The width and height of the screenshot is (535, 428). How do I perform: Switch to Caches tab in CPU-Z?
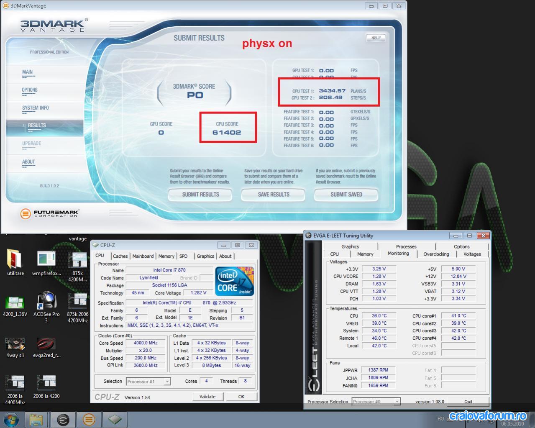120,256
